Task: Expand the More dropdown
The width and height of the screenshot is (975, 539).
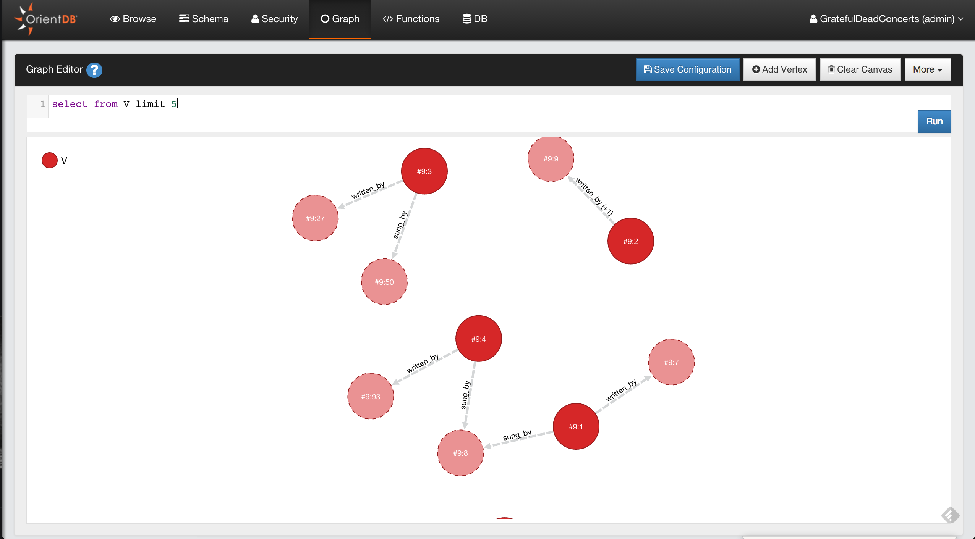Action: click(927, 69)
